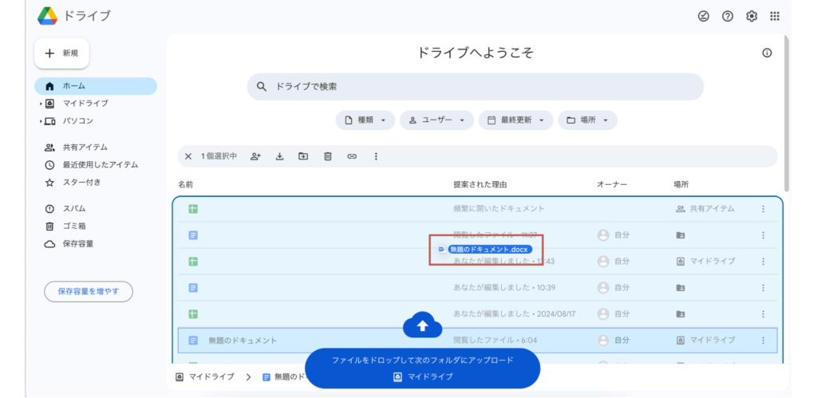This screenshot has width=817, height=398.
Task: Open the ユーザー filter dropdown
Action: 436,120
